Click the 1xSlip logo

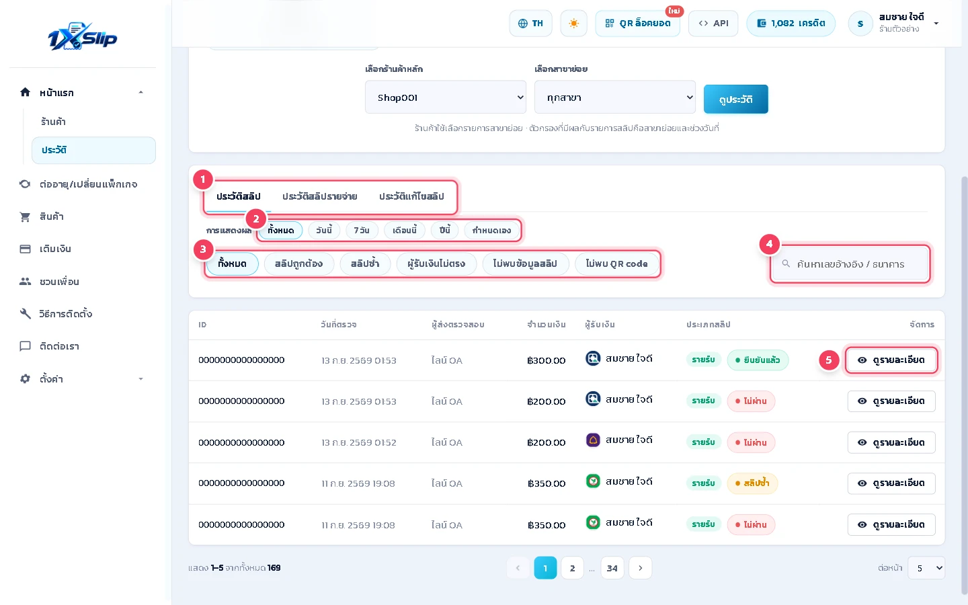tap(82, 37)
